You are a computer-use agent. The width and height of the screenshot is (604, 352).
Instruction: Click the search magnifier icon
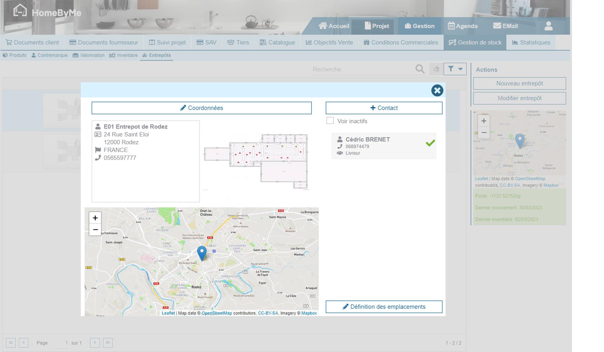[x=420, y=69]
